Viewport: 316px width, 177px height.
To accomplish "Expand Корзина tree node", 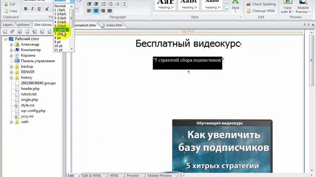I will (x=11, y=56).
